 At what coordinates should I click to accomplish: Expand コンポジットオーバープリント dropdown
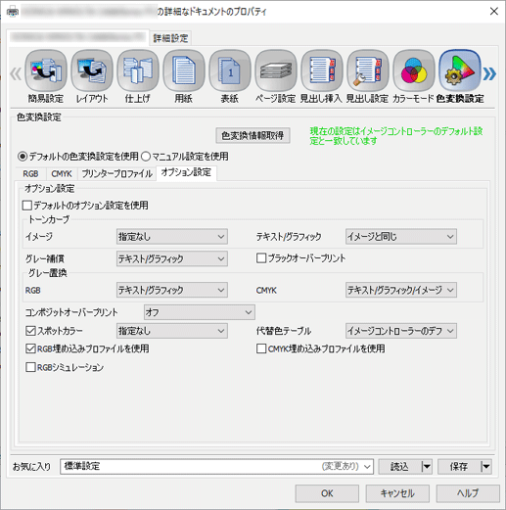coord(200,312)
